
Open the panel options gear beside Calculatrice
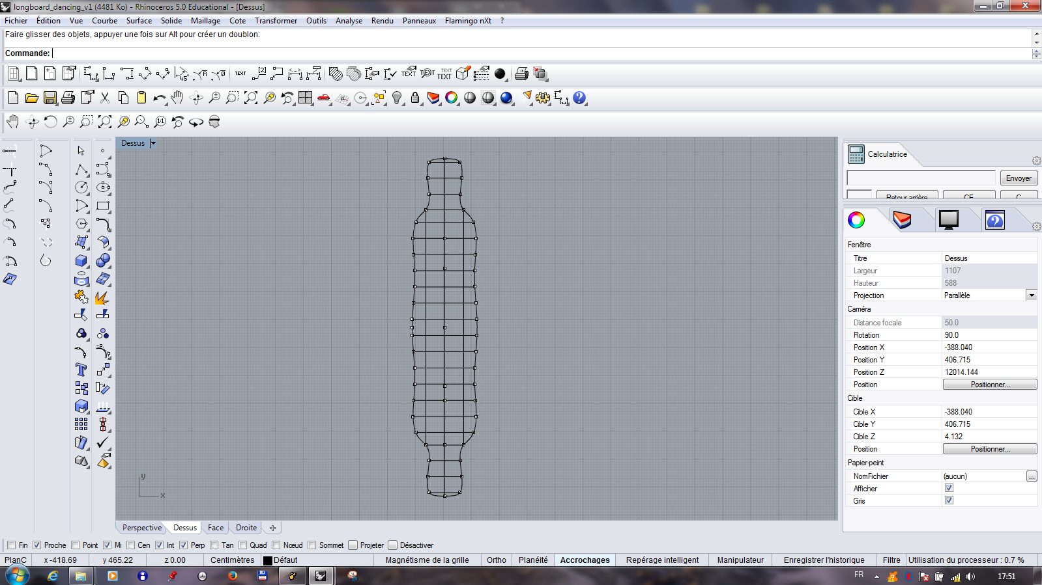coord(1036,161)
